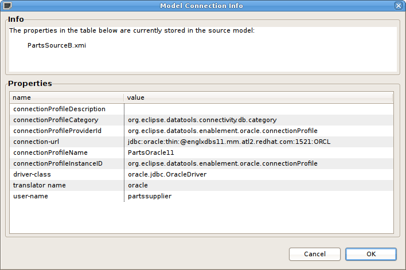Click the Cancel button
The image size is (406, 270).
coord(315,254)
